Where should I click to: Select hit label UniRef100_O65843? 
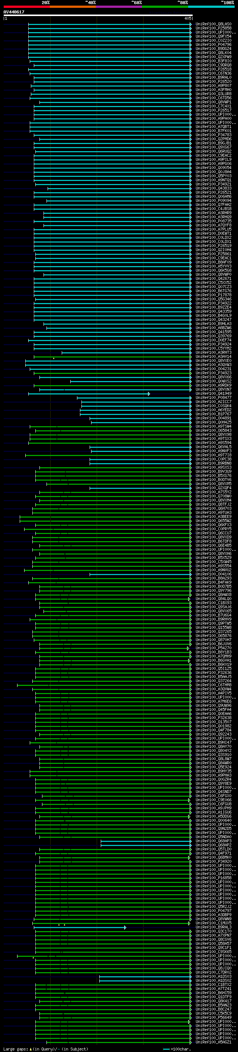[x=213, y=430]
